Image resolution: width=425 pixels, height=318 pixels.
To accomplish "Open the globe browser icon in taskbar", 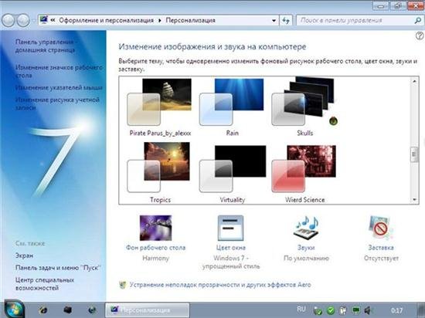I will (92, 310).
